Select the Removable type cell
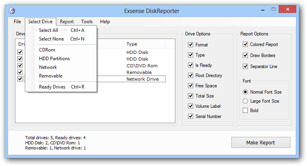This screenshot has height=166, width=307. tap(139, 72)
